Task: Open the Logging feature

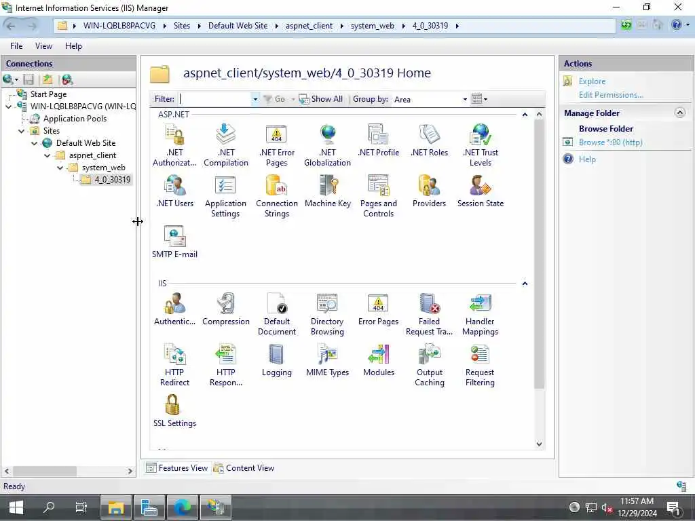Action: [277, 361]
